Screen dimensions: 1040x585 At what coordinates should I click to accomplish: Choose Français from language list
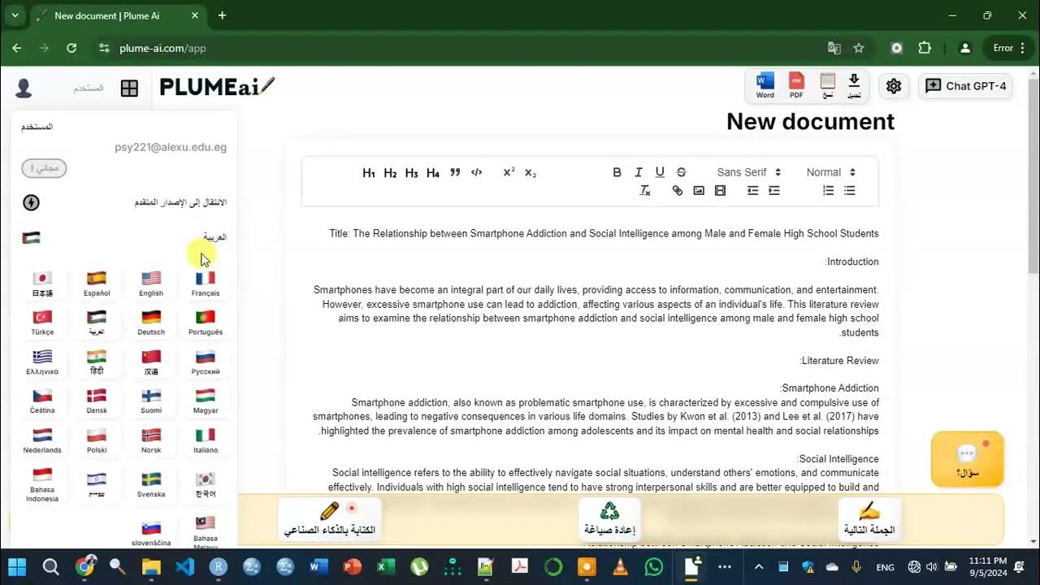(x=206, y=284)
